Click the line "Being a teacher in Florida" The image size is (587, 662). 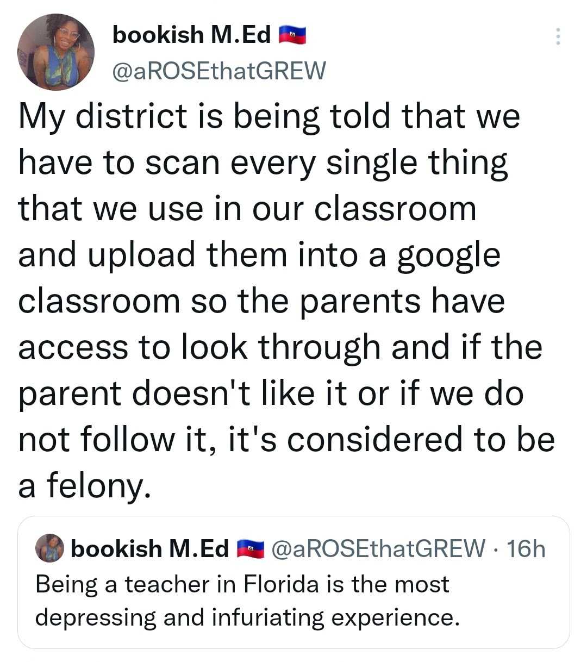coord(242,584)
